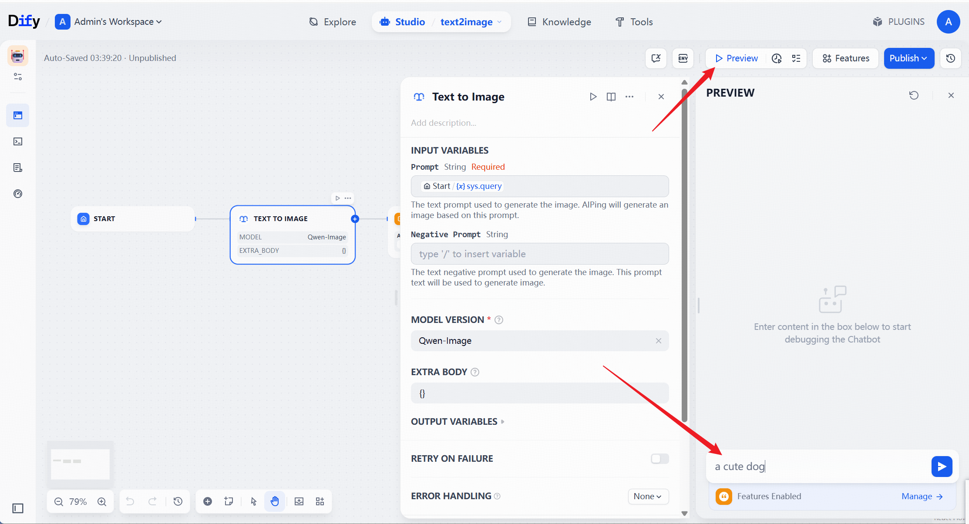Open the logs sidebar icon

[18, 168]
